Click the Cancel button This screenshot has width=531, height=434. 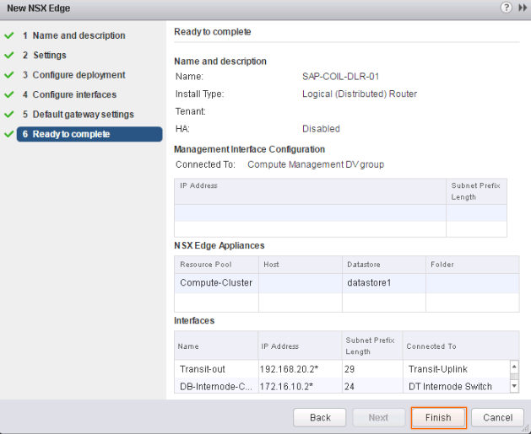point(497,417)
